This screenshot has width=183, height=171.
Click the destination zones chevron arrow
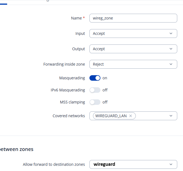171,164
